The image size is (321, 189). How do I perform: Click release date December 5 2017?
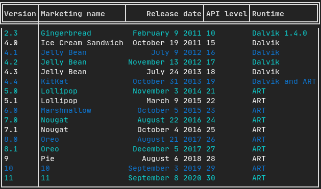pos(167,149)
